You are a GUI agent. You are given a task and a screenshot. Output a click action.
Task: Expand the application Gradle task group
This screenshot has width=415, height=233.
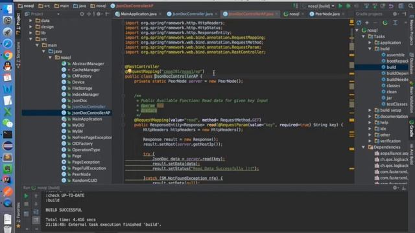[x=370, y=43]
